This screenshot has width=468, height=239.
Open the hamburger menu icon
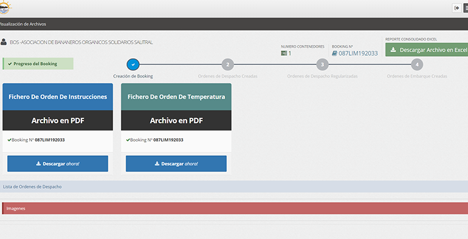[x=466, y=8]
